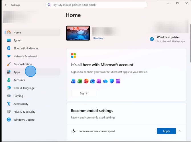Close the Settings window

pos(186,3)
